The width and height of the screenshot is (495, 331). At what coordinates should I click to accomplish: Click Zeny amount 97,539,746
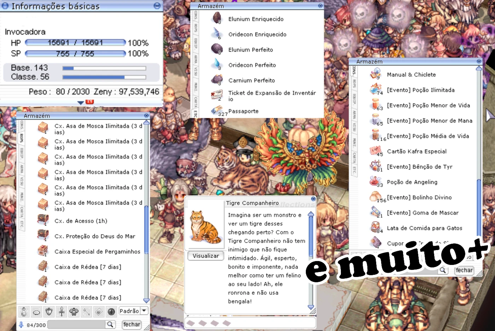(139, 92)
